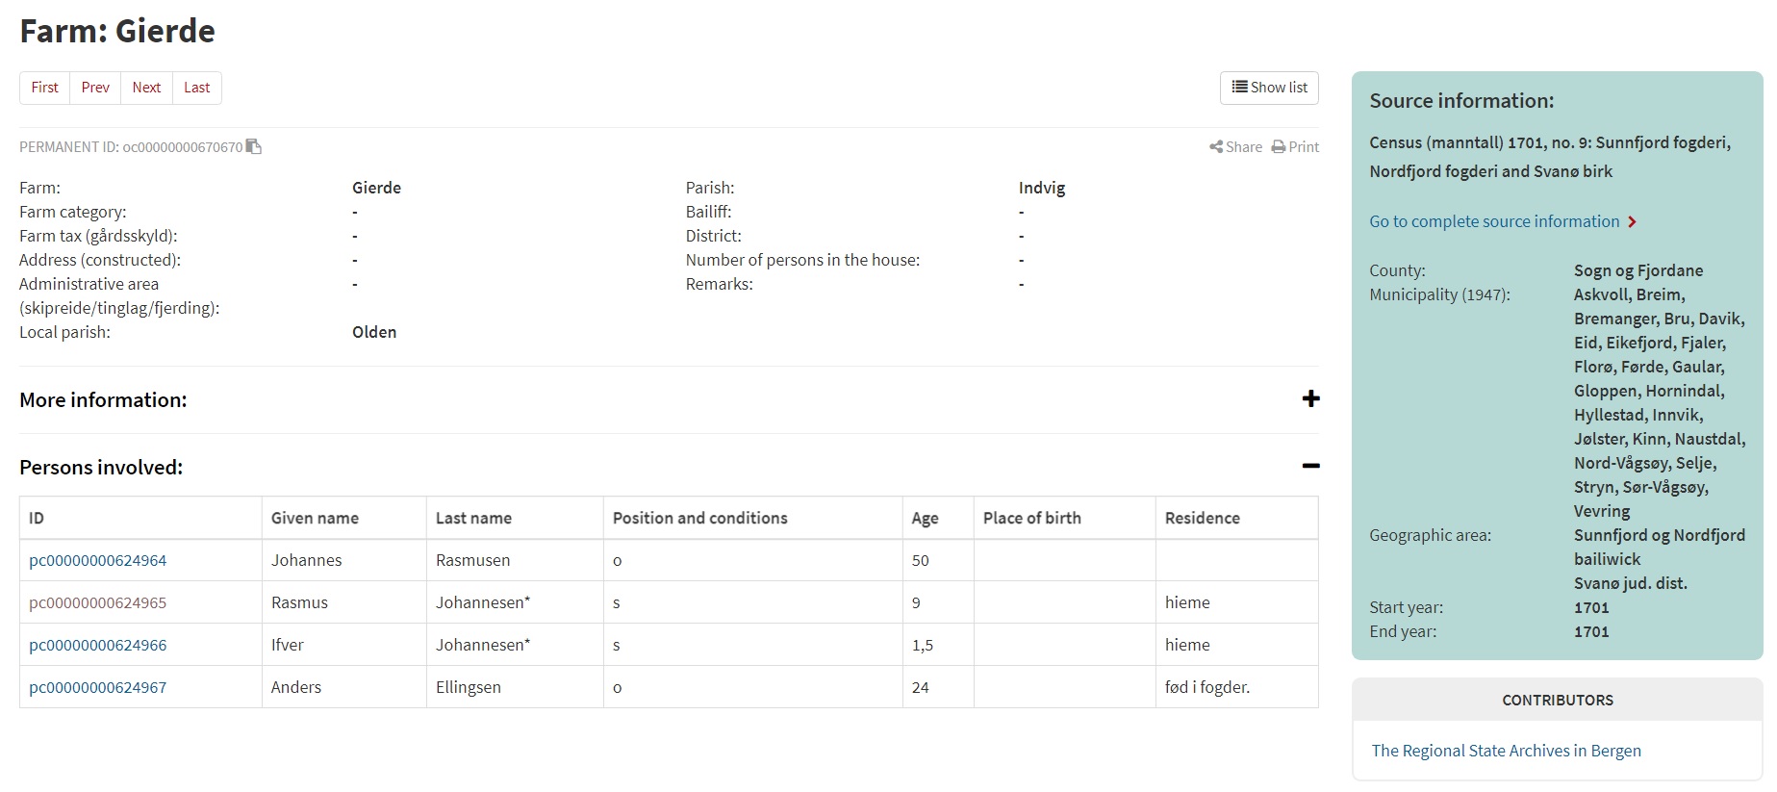Expand the More information section
The width and height of the screenshot is (1777, 792).
pyautogui.click(x=1310, y=399)
